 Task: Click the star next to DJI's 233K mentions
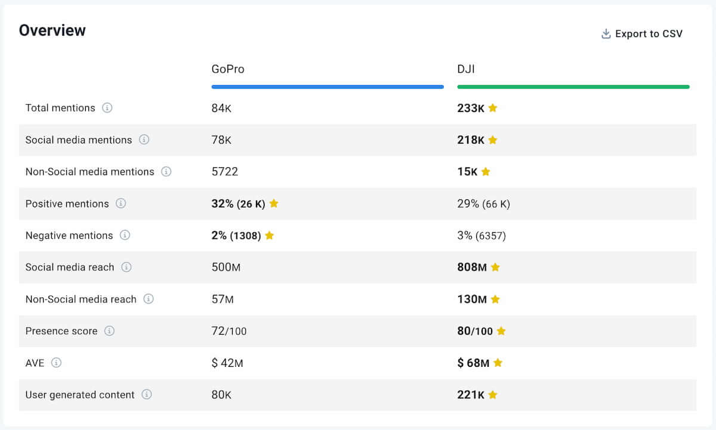click(x=492, y=108)
